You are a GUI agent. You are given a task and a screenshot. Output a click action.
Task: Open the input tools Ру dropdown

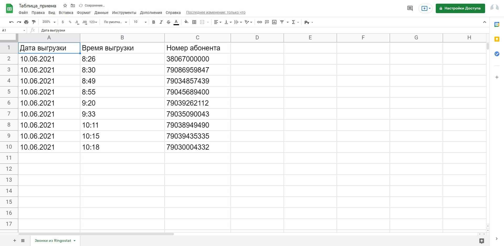[x=309, y=22]
